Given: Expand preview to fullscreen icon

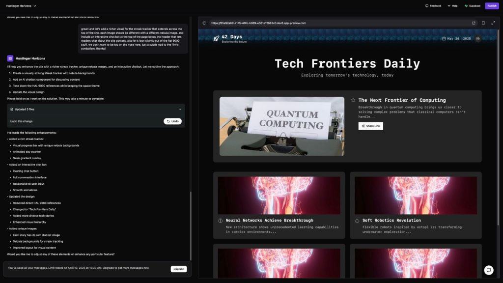Looking at the screenshot, I should tap(493, 23).
